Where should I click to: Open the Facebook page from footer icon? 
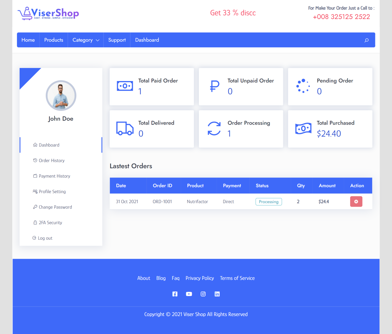(x=175, y=294)
